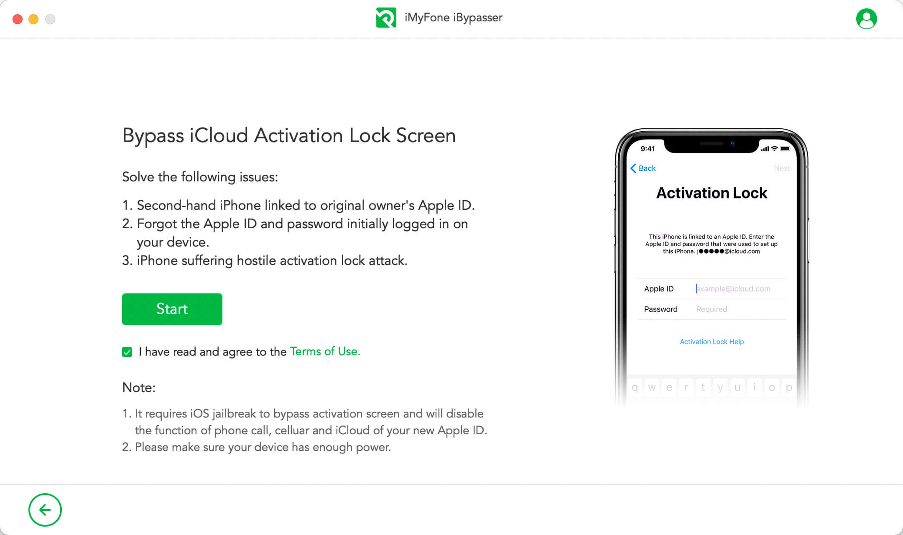Click the green back arrow navigation icon
This screenshot has height=535, width=903.
pos(45,510)
